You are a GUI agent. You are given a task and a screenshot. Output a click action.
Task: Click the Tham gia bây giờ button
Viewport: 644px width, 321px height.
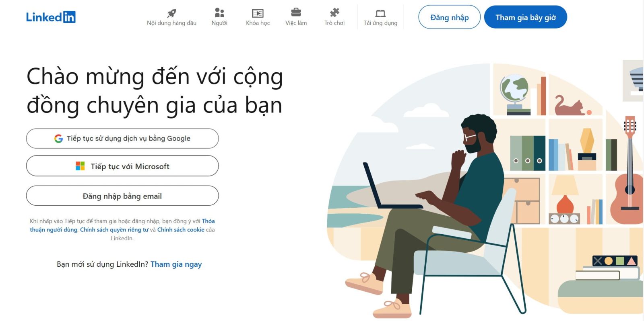(x=526, y=17)
